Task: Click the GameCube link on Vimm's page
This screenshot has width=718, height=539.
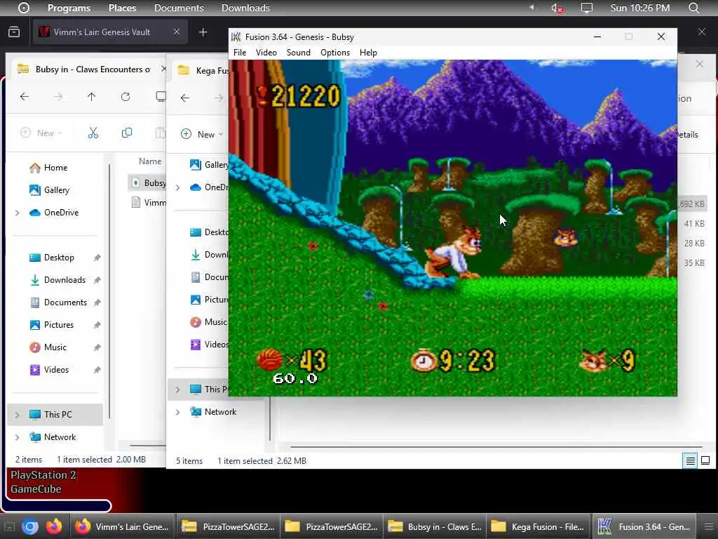Action: (36, 489)
